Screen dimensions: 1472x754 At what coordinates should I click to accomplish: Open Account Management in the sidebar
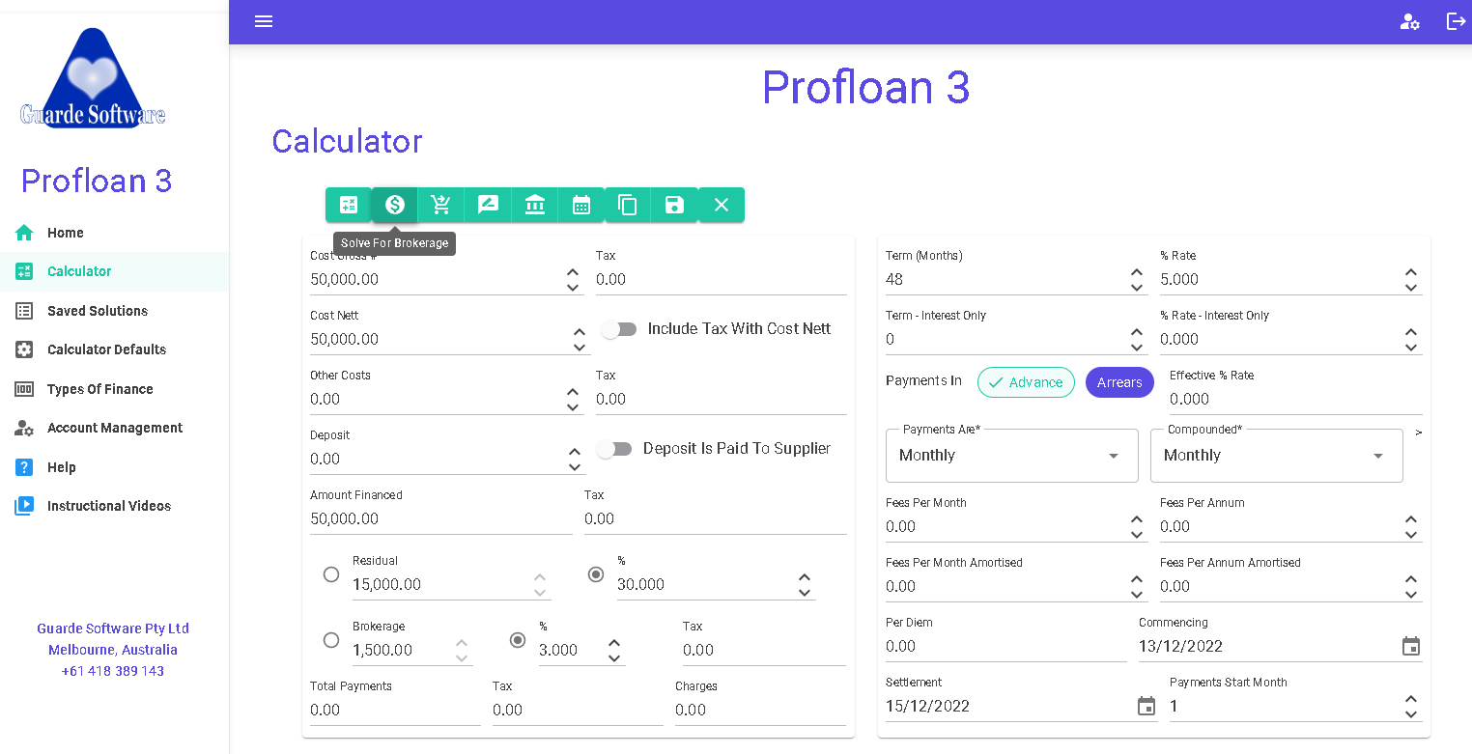(x=114, y=428)
